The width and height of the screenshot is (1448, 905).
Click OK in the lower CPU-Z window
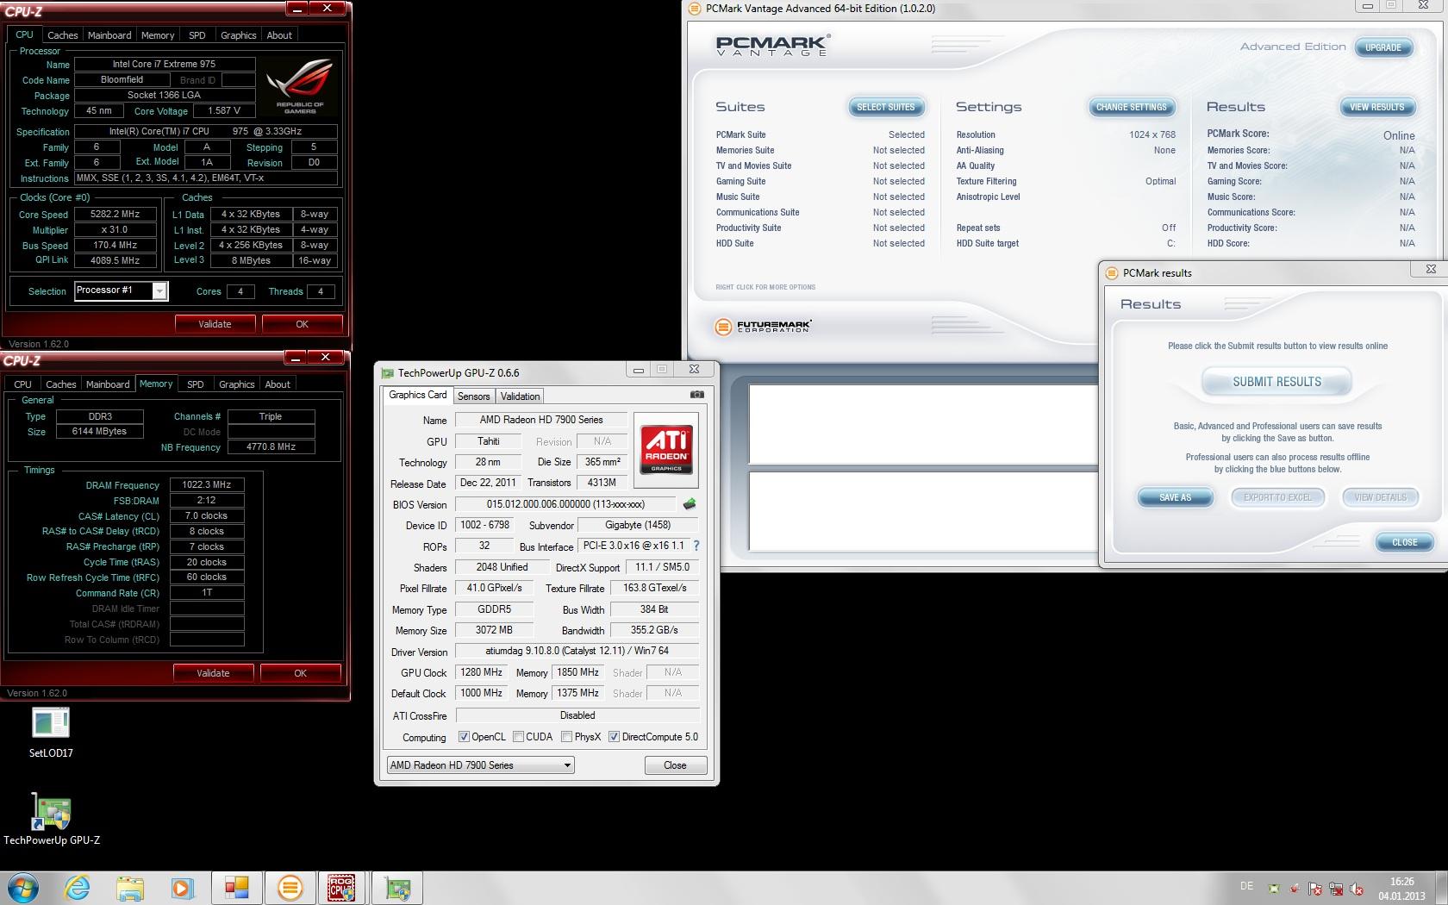(300, 673)
